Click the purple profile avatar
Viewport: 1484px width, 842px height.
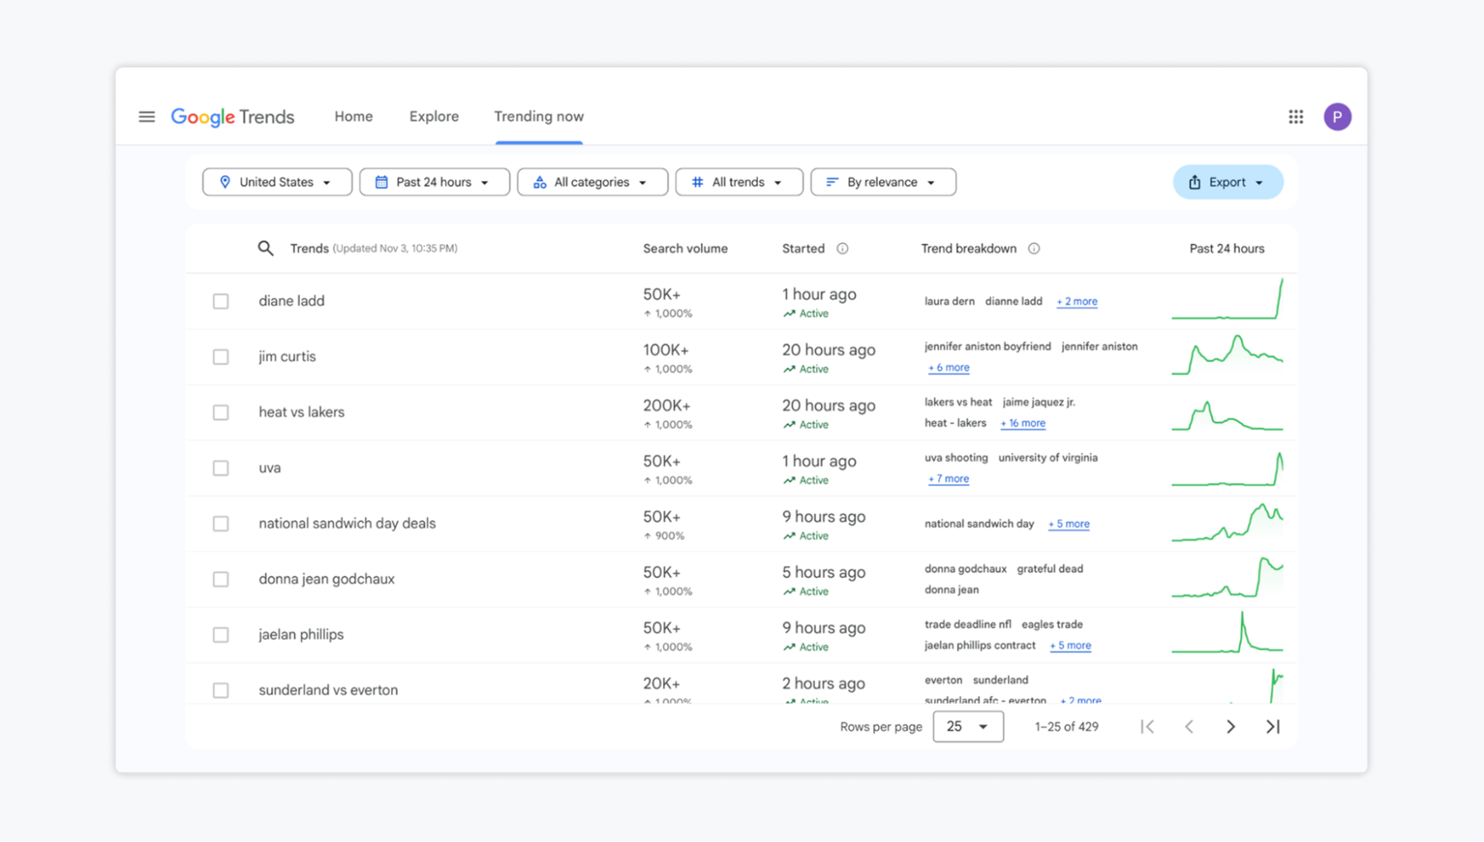[1337, 116]
